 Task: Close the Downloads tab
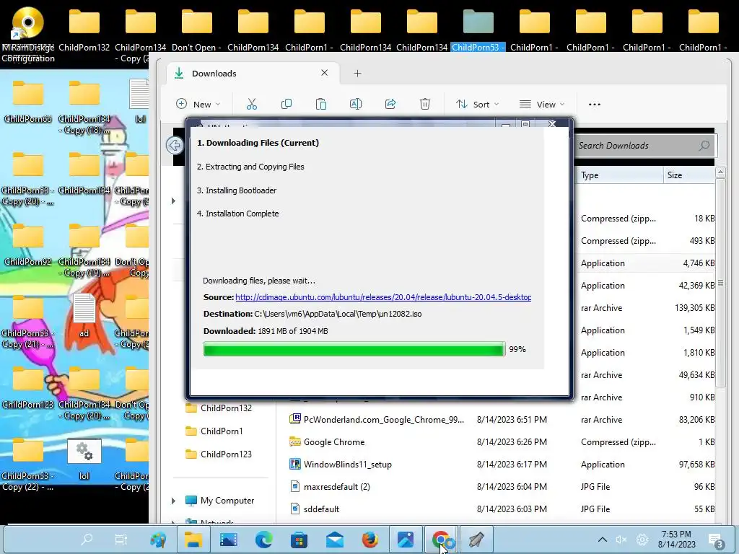[x=324, y=73]
